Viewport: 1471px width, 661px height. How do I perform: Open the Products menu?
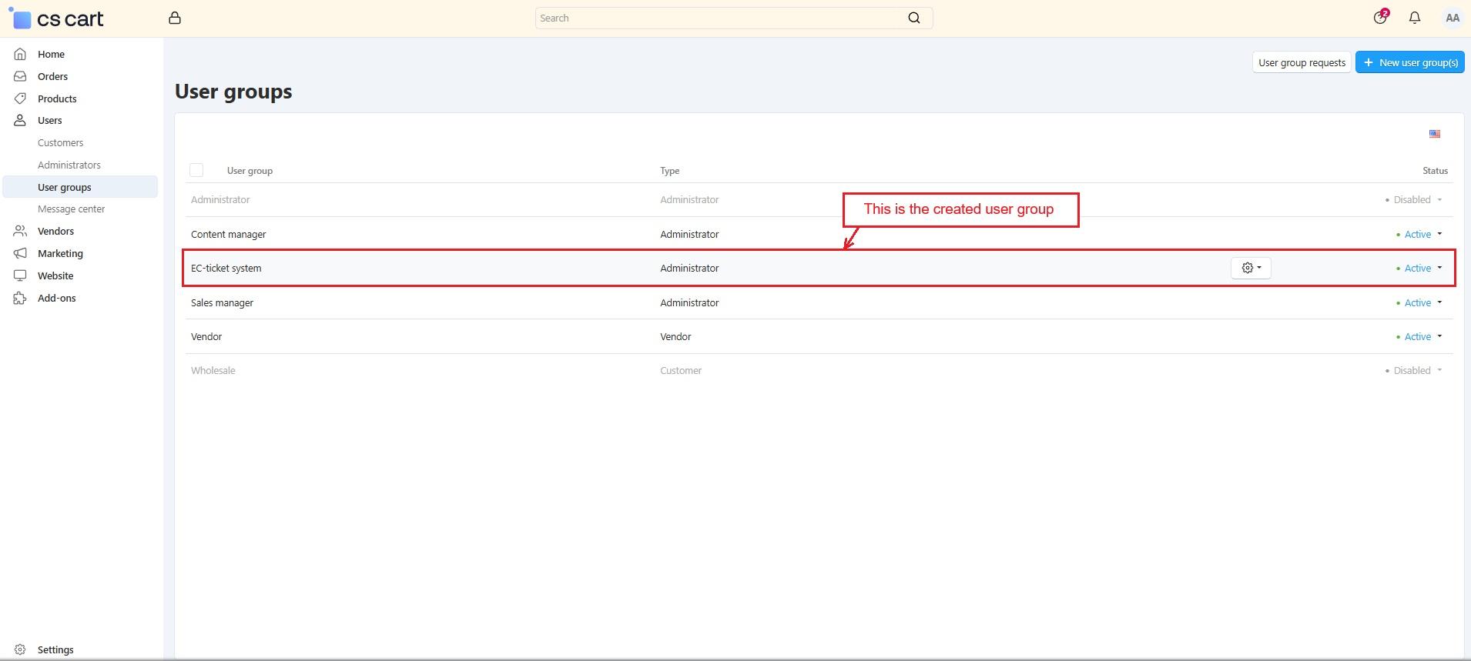(x=57, y=98)
